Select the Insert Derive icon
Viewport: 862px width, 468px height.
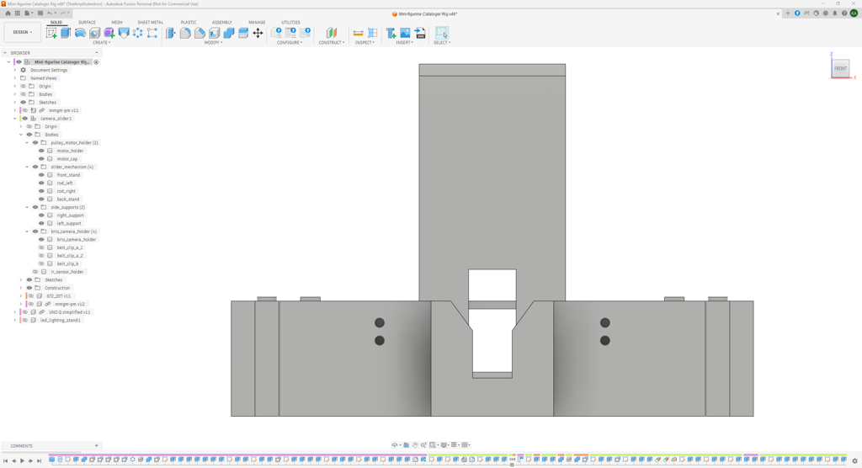pyautogui.click(x=391, y=33)
